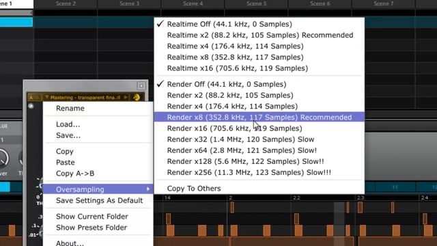Image resolution: width=437 pixels, height=246 pixels.
Task: Select Realtime Off (44.1 kHz) option
Action: tap(259, 24)
